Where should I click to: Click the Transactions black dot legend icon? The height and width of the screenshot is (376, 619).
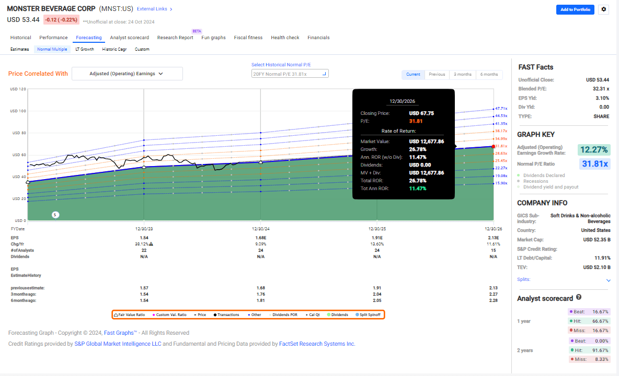[x=215, y=314]
